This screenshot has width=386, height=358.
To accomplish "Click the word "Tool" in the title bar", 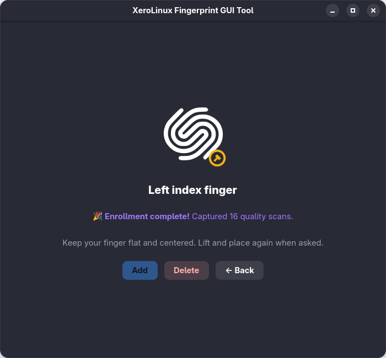I will pos(244,10).
